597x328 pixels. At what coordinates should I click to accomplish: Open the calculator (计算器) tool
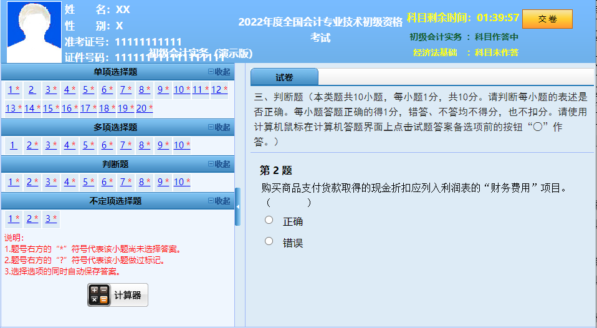[118, 295]
